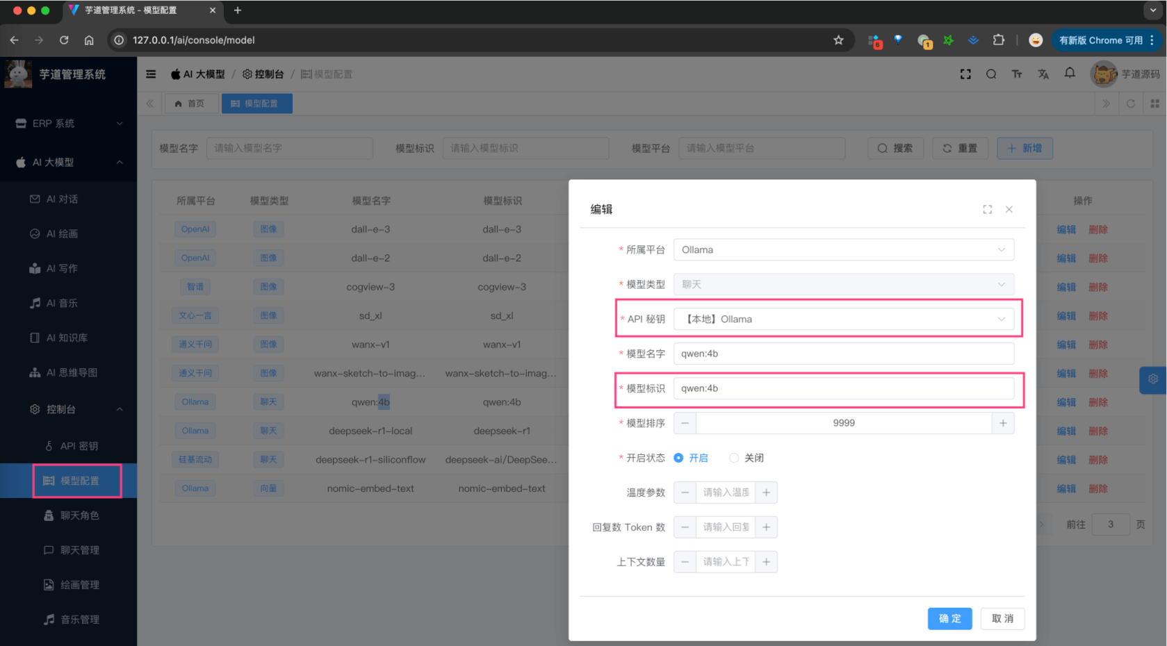
Task: Click the 模型名字 input field in the dialog
Action: click(x=843, y=354)
